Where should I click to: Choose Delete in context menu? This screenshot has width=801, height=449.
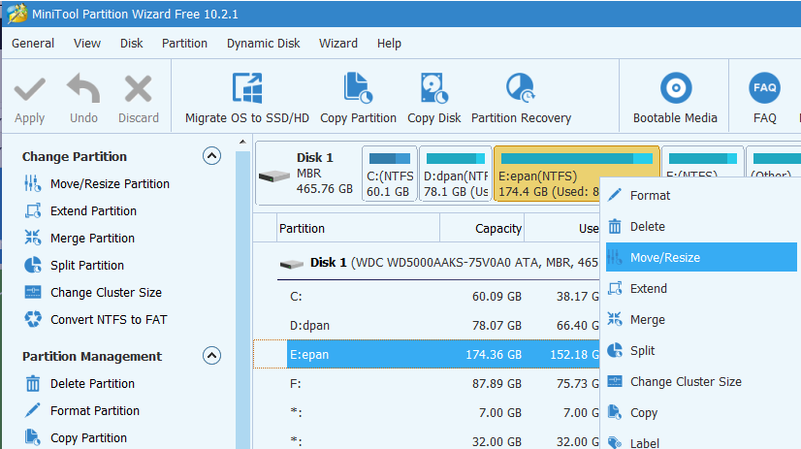(700, 226)
